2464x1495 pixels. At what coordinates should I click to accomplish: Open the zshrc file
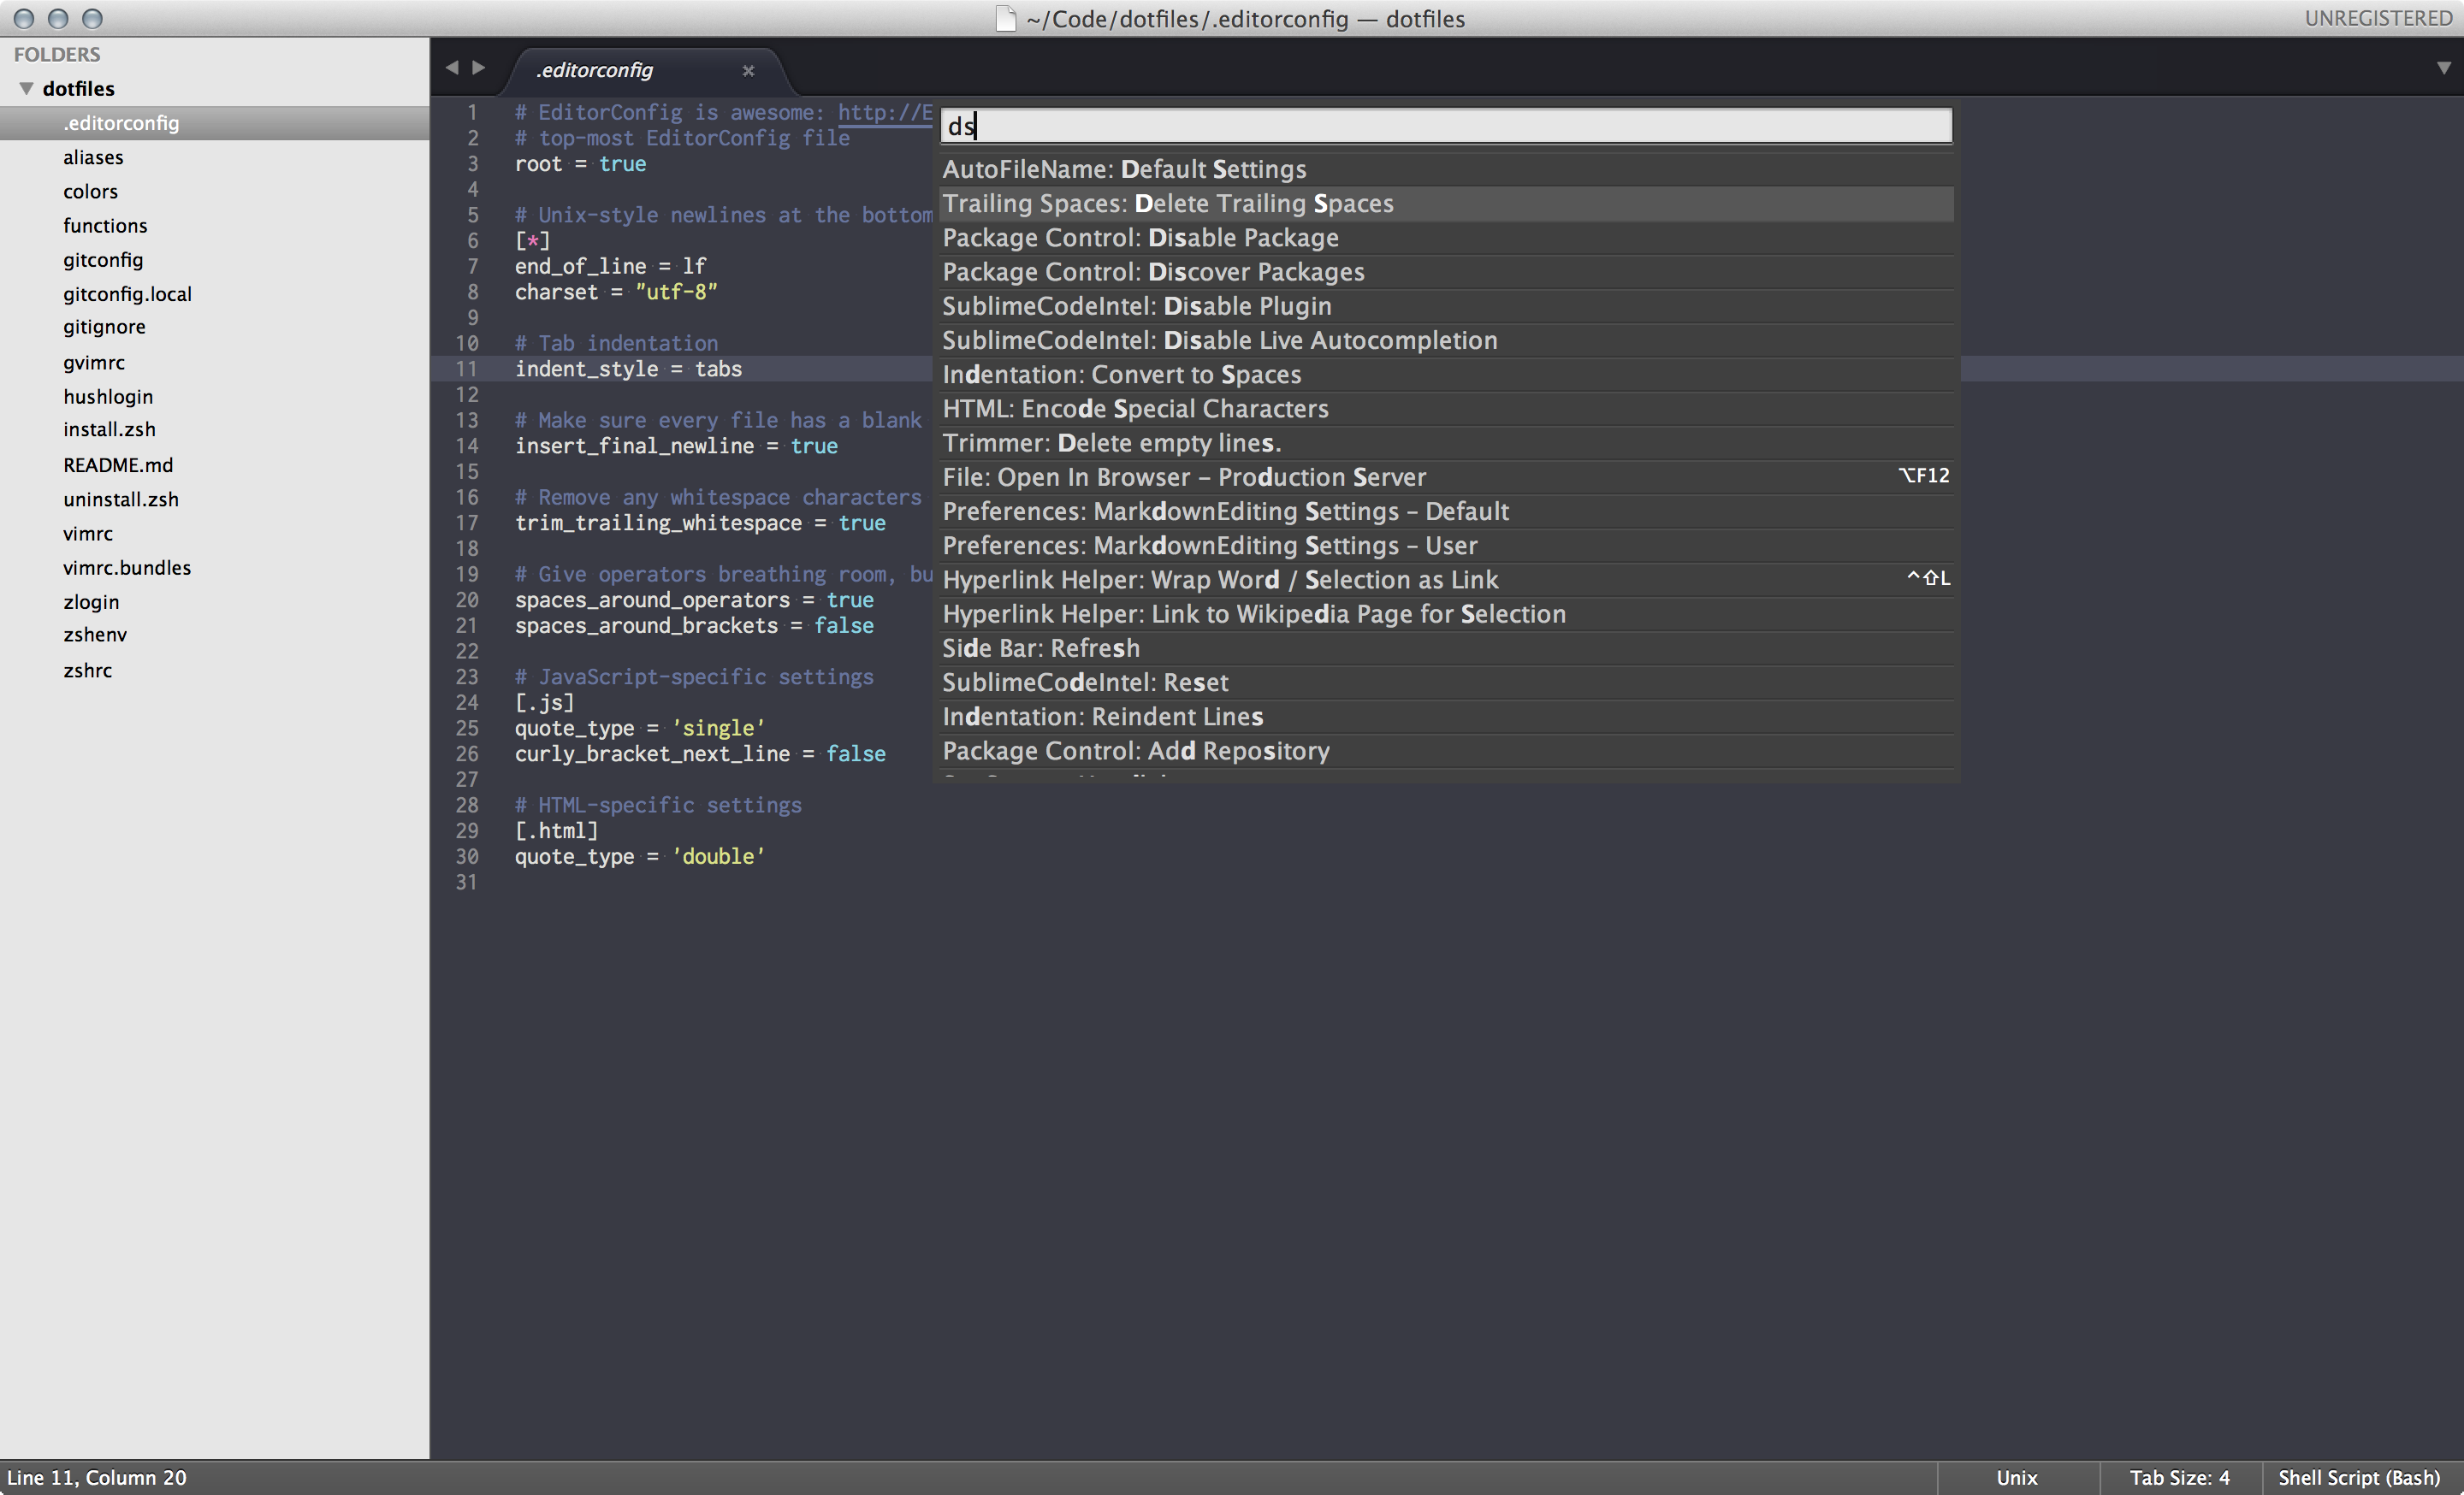(x=88, y=670)
